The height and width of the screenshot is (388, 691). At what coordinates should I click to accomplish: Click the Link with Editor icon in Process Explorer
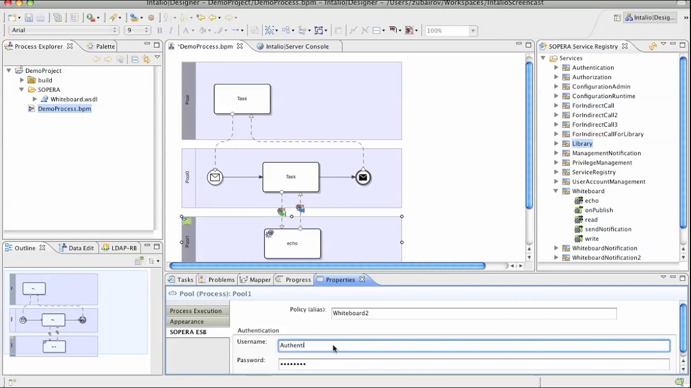[146, 59]
